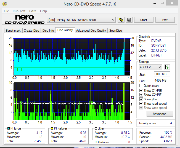Click the refresh speed settings icon

coord(167,67)
